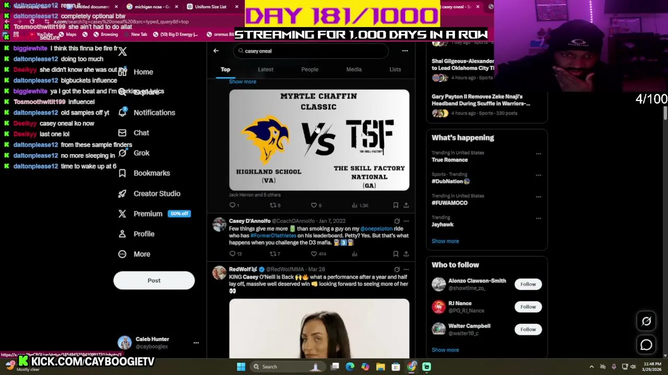
Task: Reply to the Myrtle Chaffin Classic post
Action: [x=232, y=205]
